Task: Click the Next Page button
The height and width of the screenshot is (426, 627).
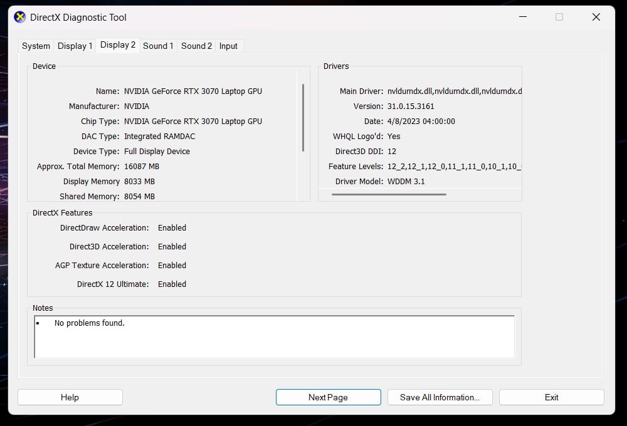Action: pos(329,397)
